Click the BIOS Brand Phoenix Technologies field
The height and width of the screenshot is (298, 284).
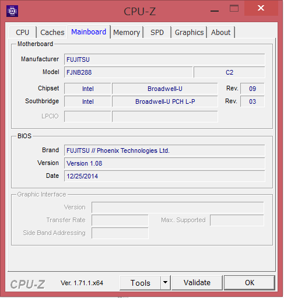164,150
